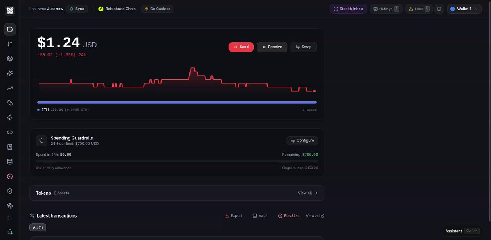Click the sidebar exit arrow icon
Image resolution: width=491 pixels, height=240 pixels.
coord(10,218)
